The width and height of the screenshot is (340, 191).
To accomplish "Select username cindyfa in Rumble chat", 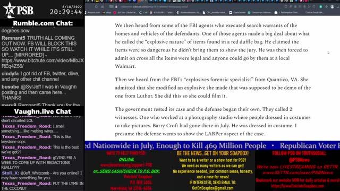I will tap(10, 74).
